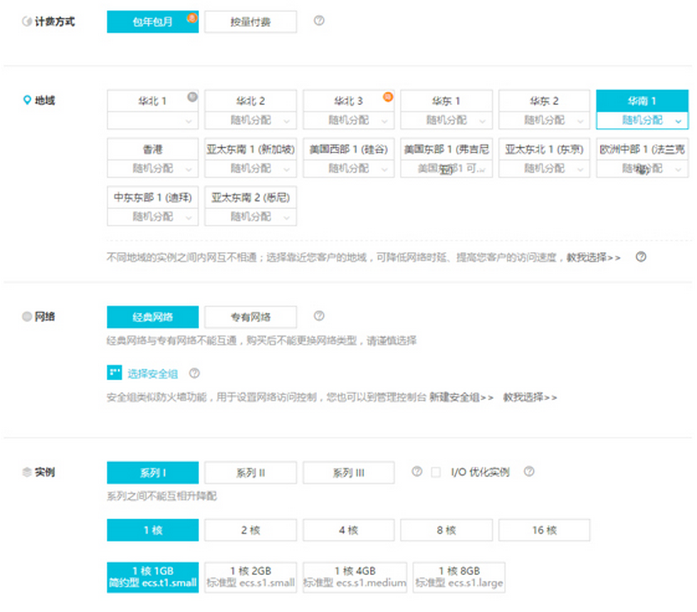
Task: Click 教我选择>> link in region section
Action: click(x=594, y=257)
